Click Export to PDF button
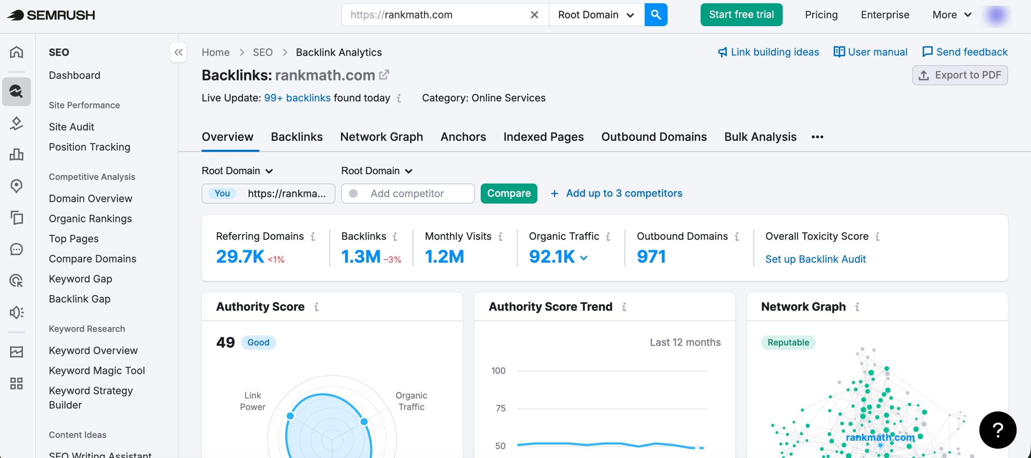 coord(960,75)
